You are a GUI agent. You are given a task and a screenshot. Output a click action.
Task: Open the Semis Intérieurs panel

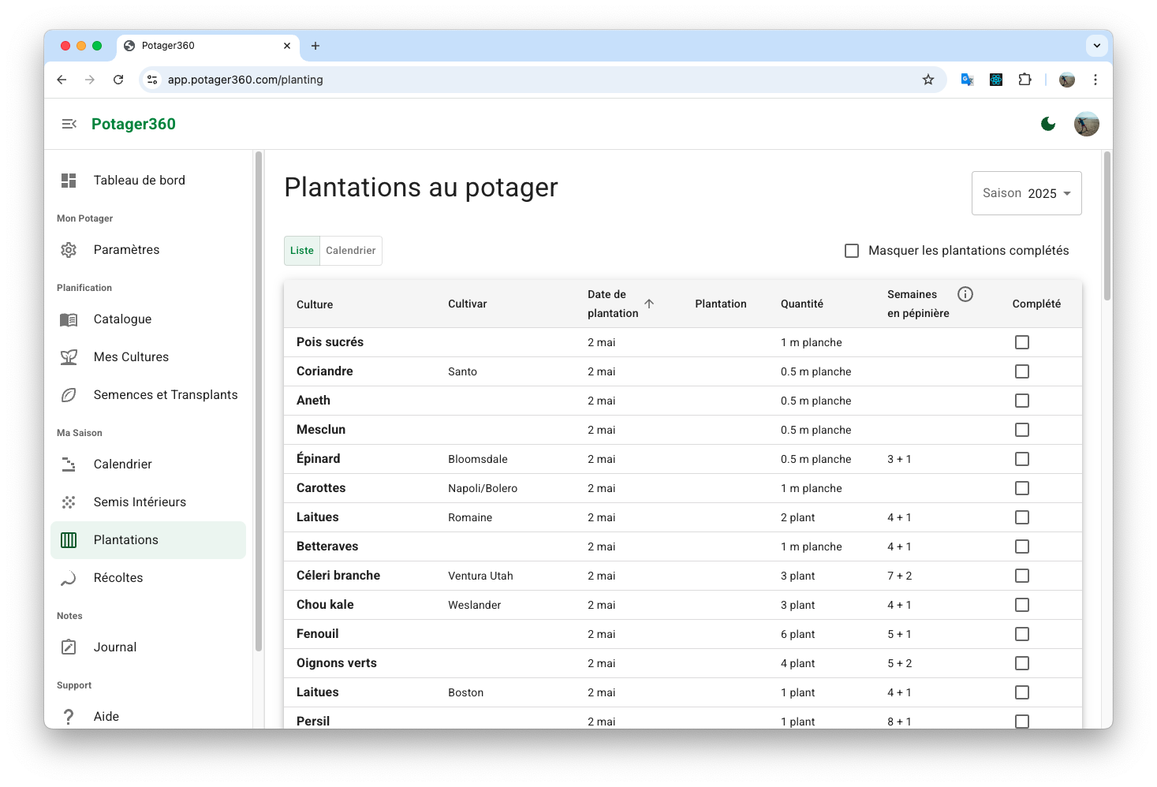pos(140,502)
